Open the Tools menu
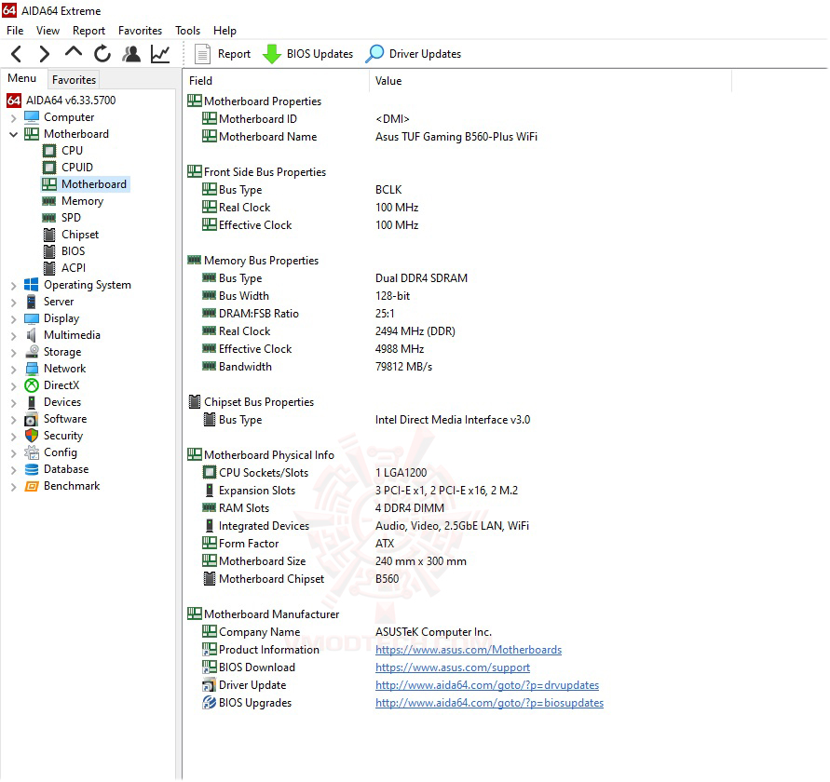 tap(188, 31)
